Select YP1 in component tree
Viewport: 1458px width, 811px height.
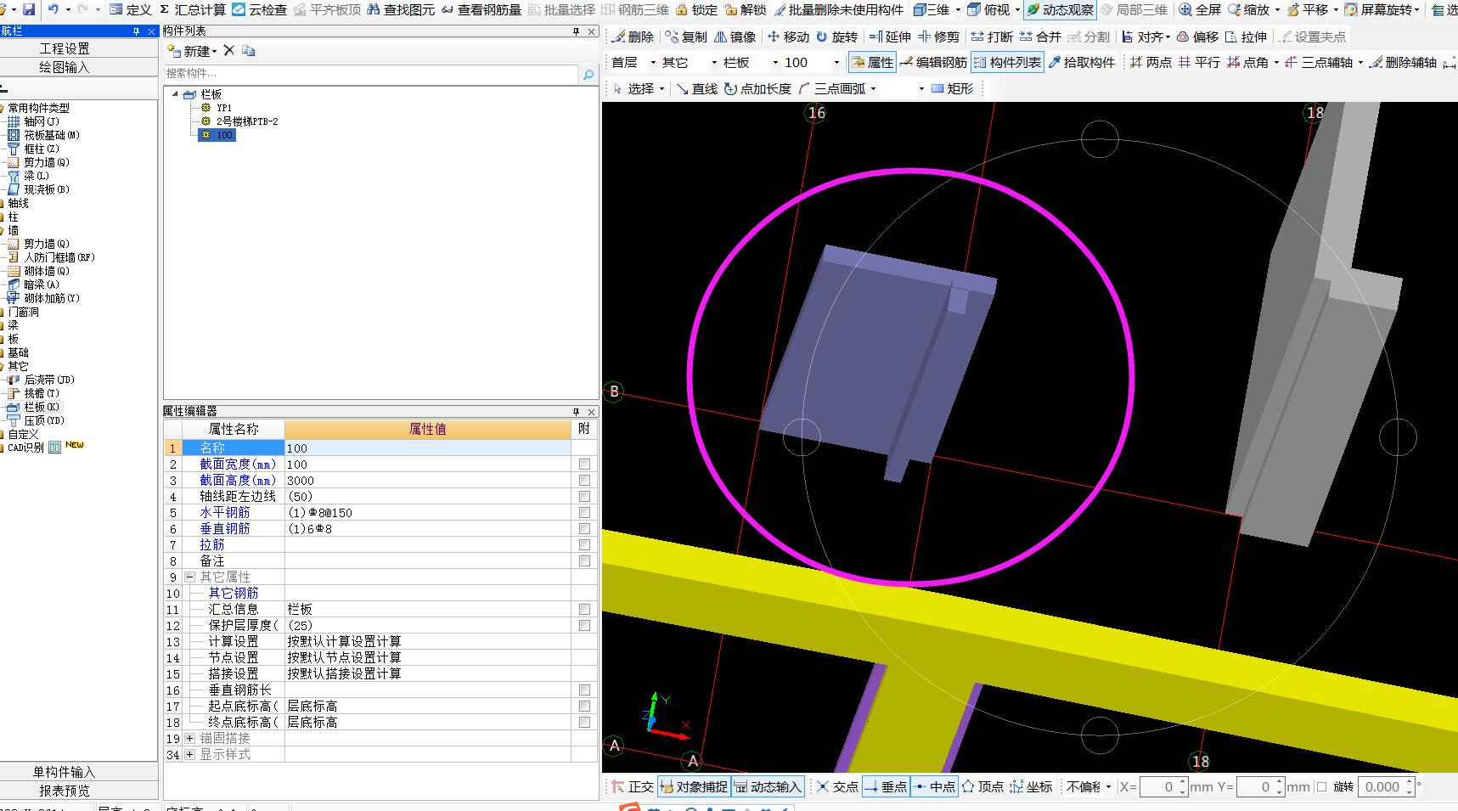point(223,108)
